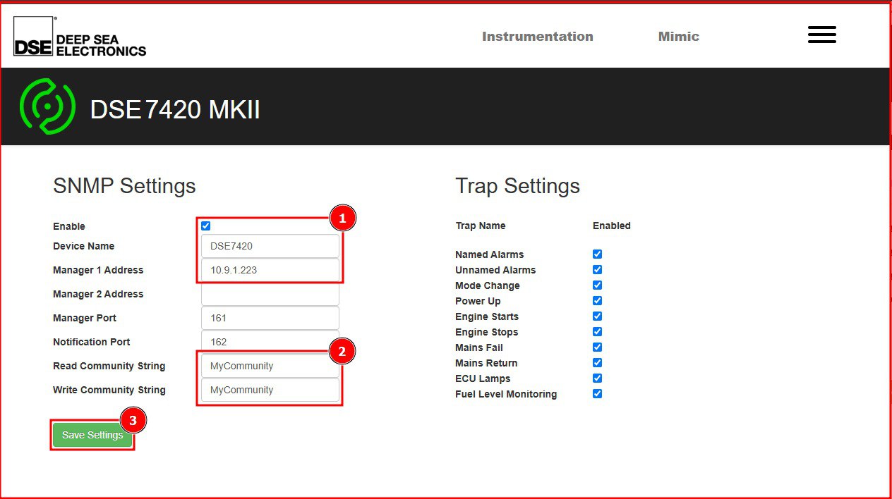This screenshot has width=892, height=499.
Task: Click the Mains Return label
Action: (486, 363)
